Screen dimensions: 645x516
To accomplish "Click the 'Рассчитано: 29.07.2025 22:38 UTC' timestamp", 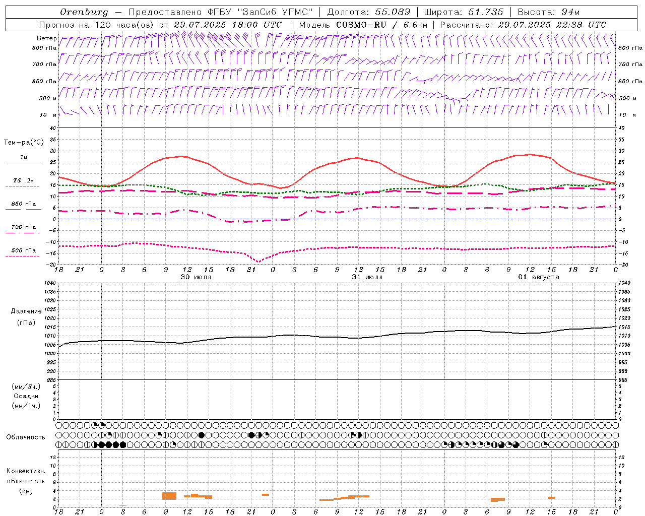I will tap(523, 25).
